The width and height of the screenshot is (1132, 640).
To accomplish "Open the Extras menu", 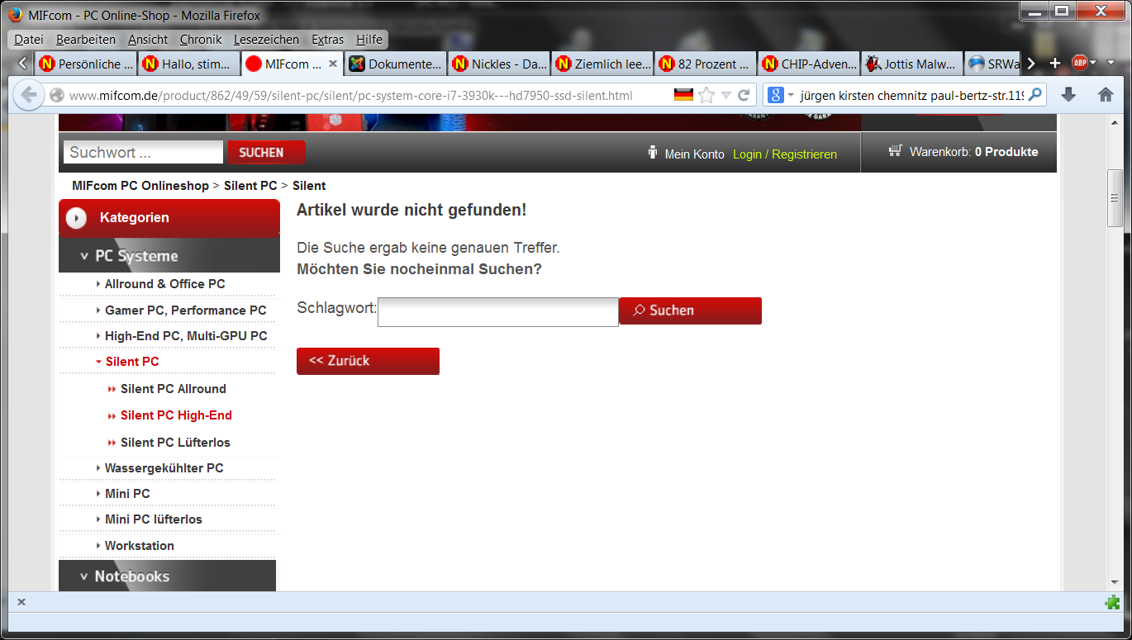I will point(328,39).
